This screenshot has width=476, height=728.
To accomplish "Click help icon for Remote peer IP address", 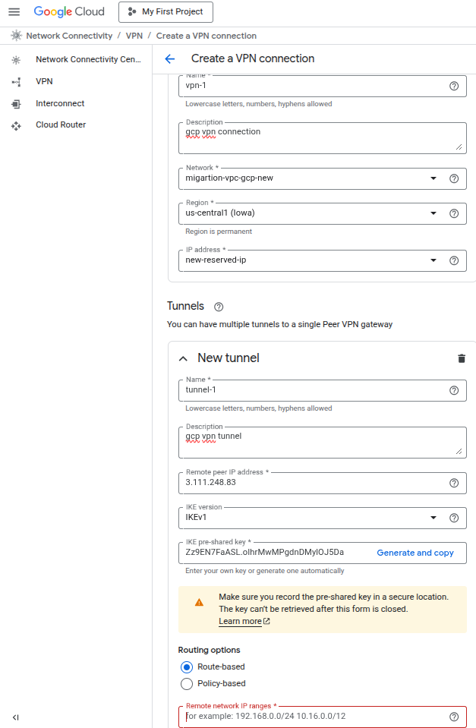I will coord(454,483).
